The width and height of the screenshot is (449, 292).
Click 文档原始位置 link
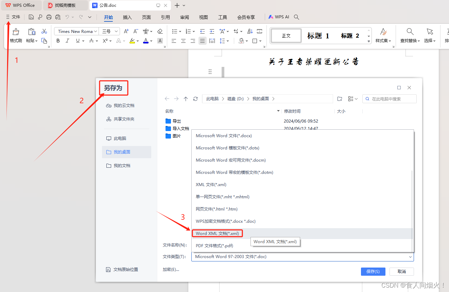(x=122, y=270)
